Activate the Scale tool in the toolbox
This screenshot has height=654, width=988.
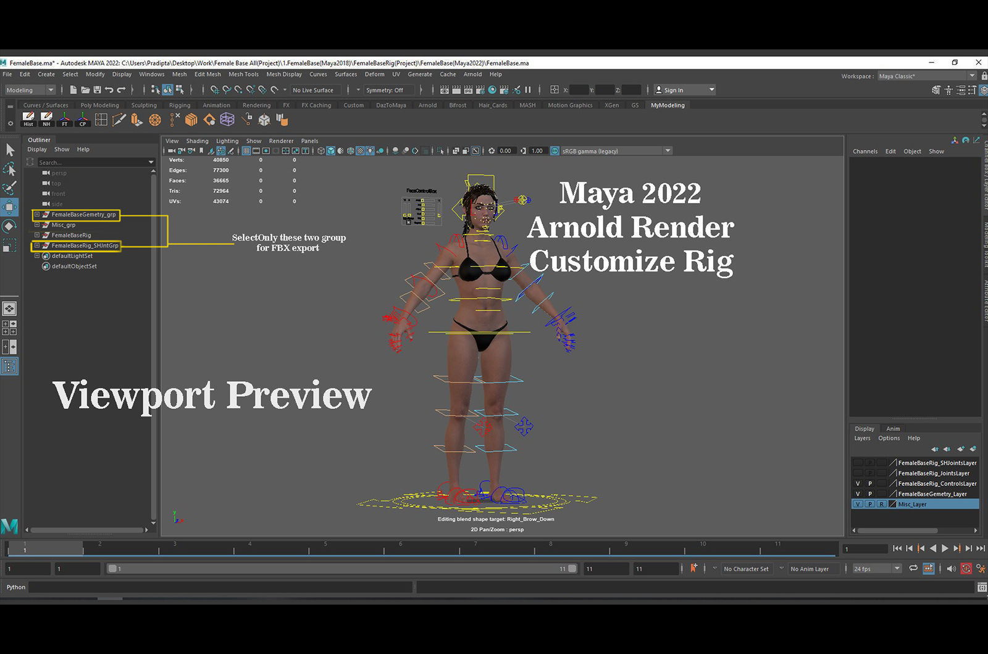coord(9,245)
